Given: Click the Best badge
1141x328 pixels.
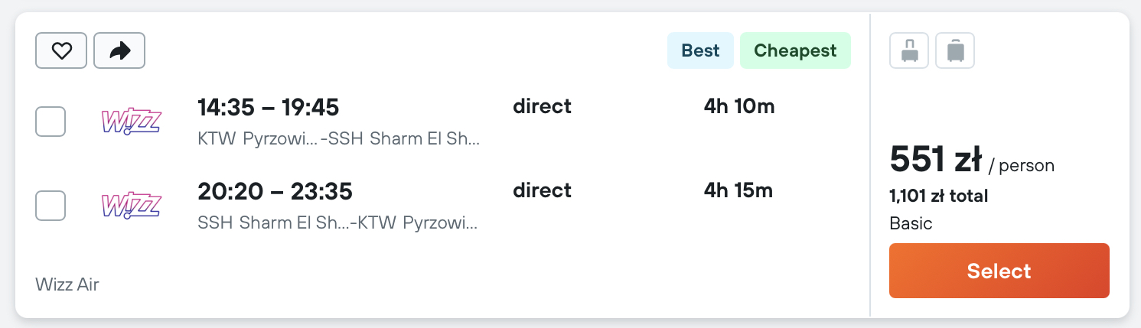Looking at the screenshot, I should (700, 50).
